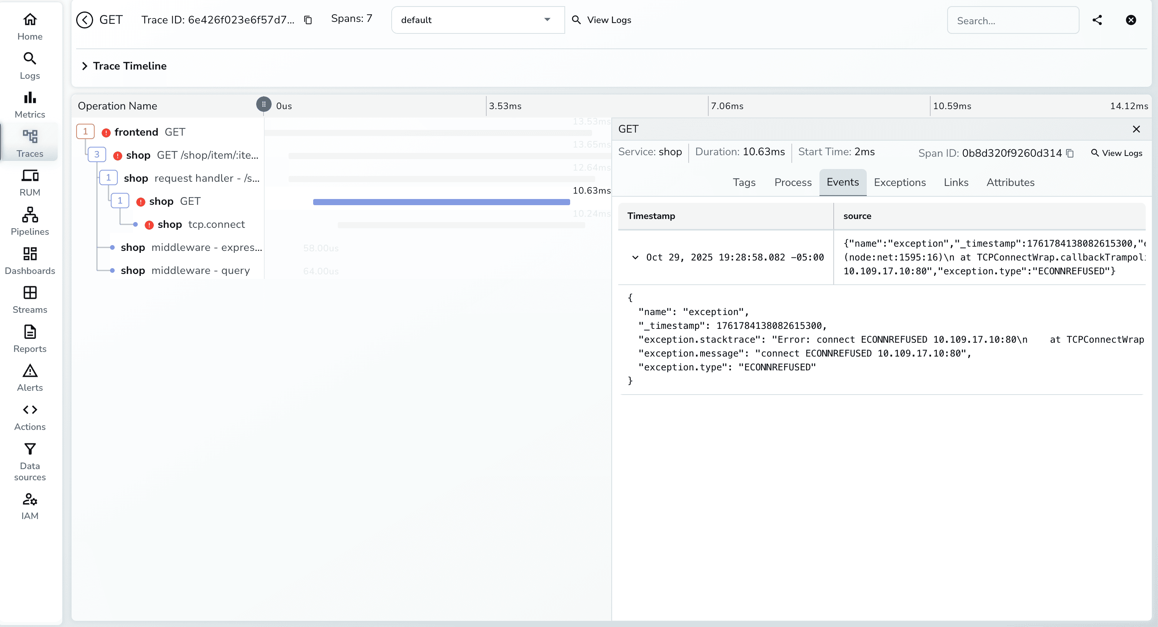Screen dimensions: 1158x627
Task: Expand the Trace Timeline section
Action: pyautogui.click(x=85, y=66)
